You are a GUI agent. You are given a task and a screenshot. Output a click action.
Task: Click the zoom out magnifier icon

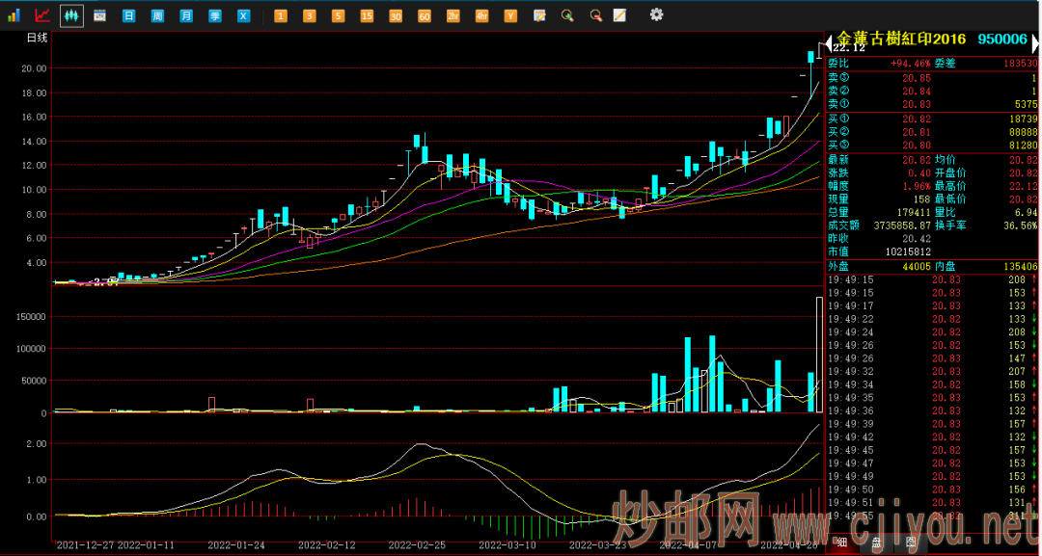click(595, 15)
